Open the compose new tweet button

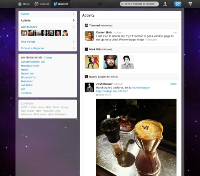point(178,4)
